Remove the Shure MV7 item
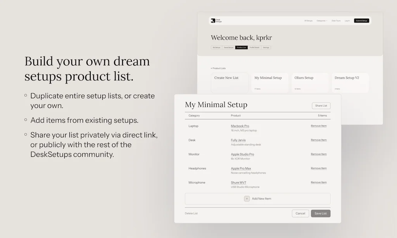This screenshot has height=238, width=397. [x=319, y=182]
